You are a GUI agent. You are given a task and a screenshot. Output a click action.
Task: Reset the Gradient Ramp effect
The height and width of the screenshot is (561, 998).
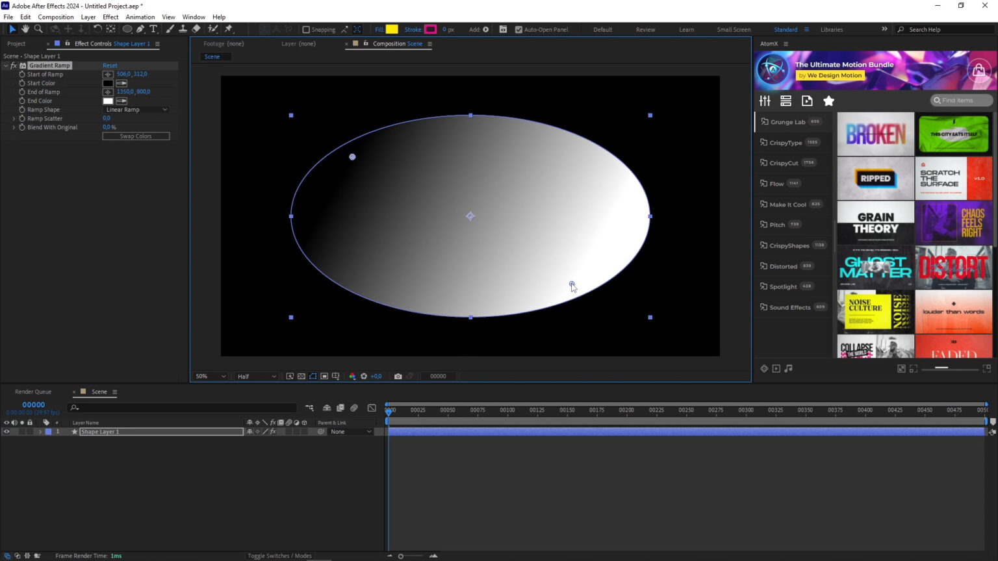coord(110,65)
